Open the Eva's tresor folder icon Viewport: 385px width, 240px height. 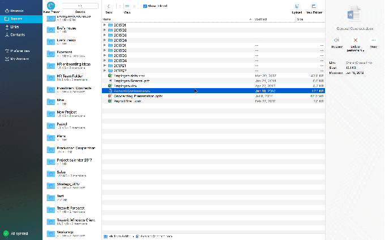pos(51,42)
